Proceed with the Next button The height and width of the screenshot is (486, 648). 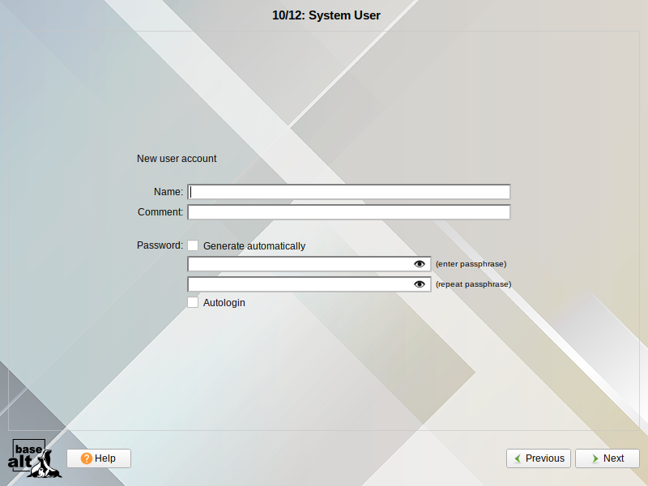point(607,458)
